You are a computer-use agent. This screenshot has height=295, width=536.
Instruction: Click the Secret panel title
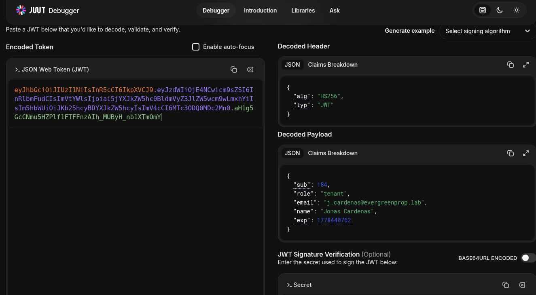coord(303,285)
